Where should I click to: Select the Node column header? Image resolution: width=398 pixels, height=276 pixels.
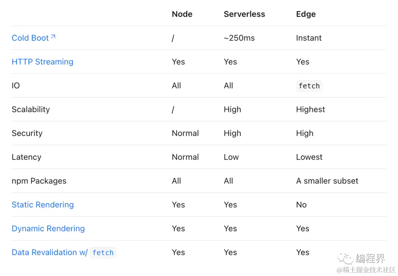click(182, 14)
